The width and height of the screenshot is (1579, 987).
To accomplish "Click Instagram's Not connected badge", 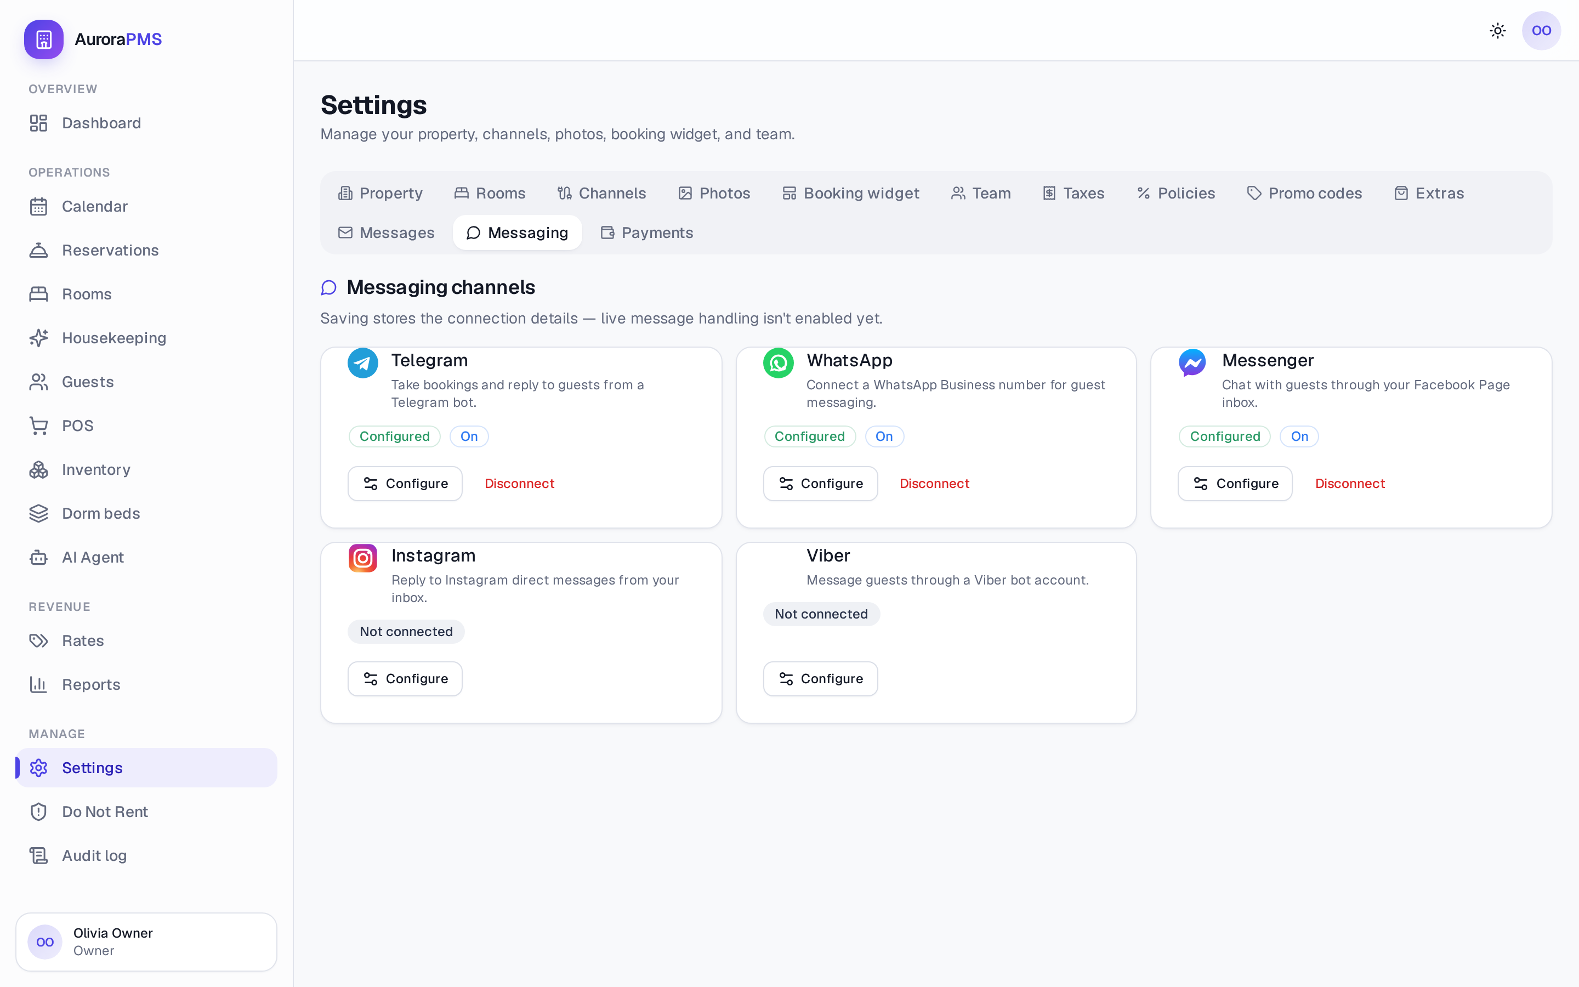I will tap(406, 632).
